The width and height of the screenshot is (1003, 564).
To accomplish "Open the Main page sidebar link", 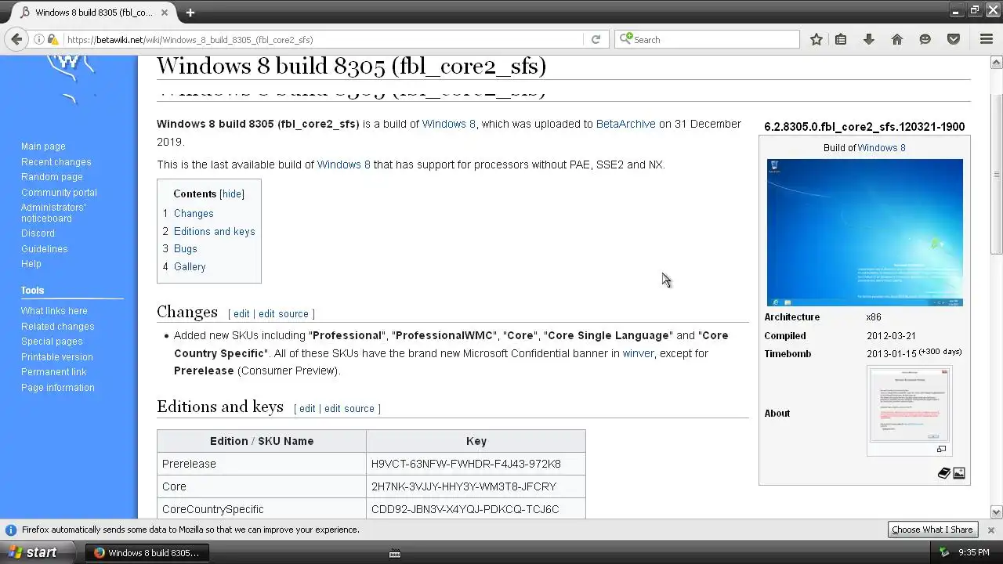I will point(43,146).
